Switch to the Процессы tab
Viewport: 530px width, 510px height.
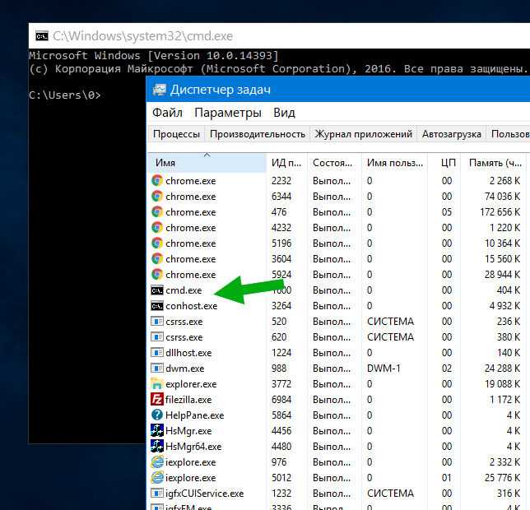176,134
